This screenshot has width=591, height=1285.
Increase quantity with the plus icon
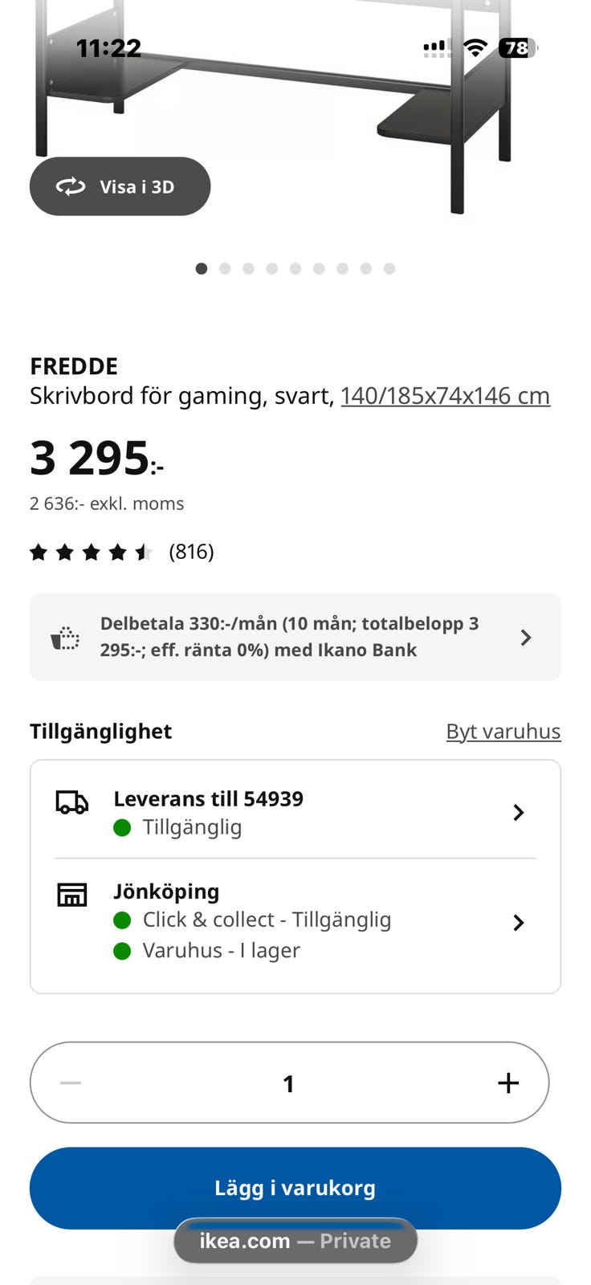click(507, 1083)
